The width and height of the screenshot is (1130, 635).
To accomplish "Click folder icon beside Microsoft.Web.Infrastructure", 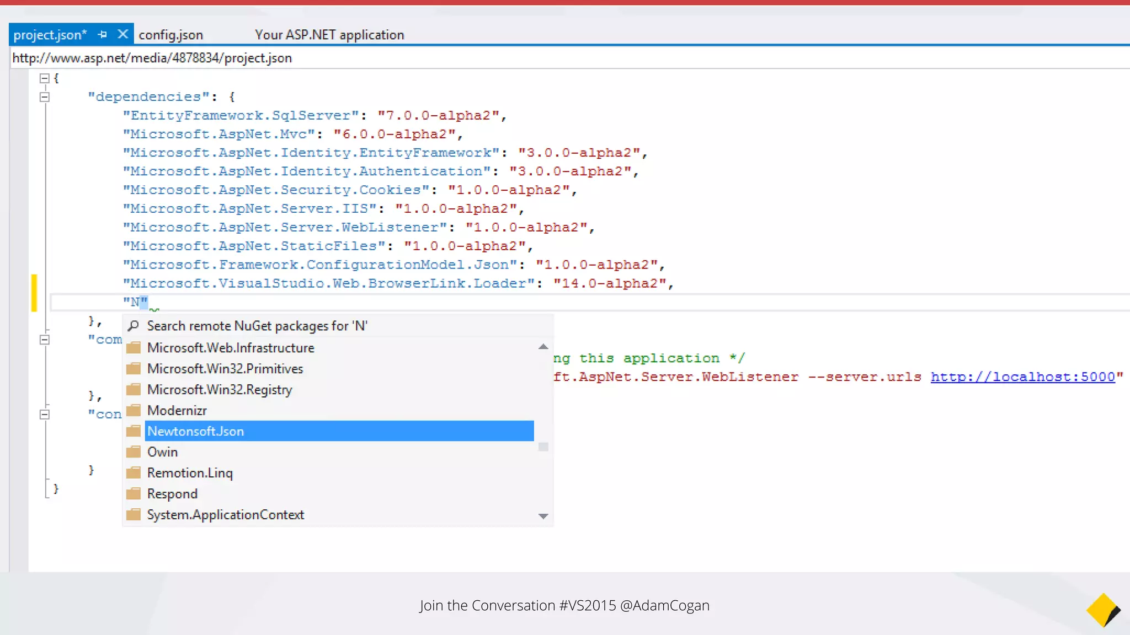I will [134, 348].
